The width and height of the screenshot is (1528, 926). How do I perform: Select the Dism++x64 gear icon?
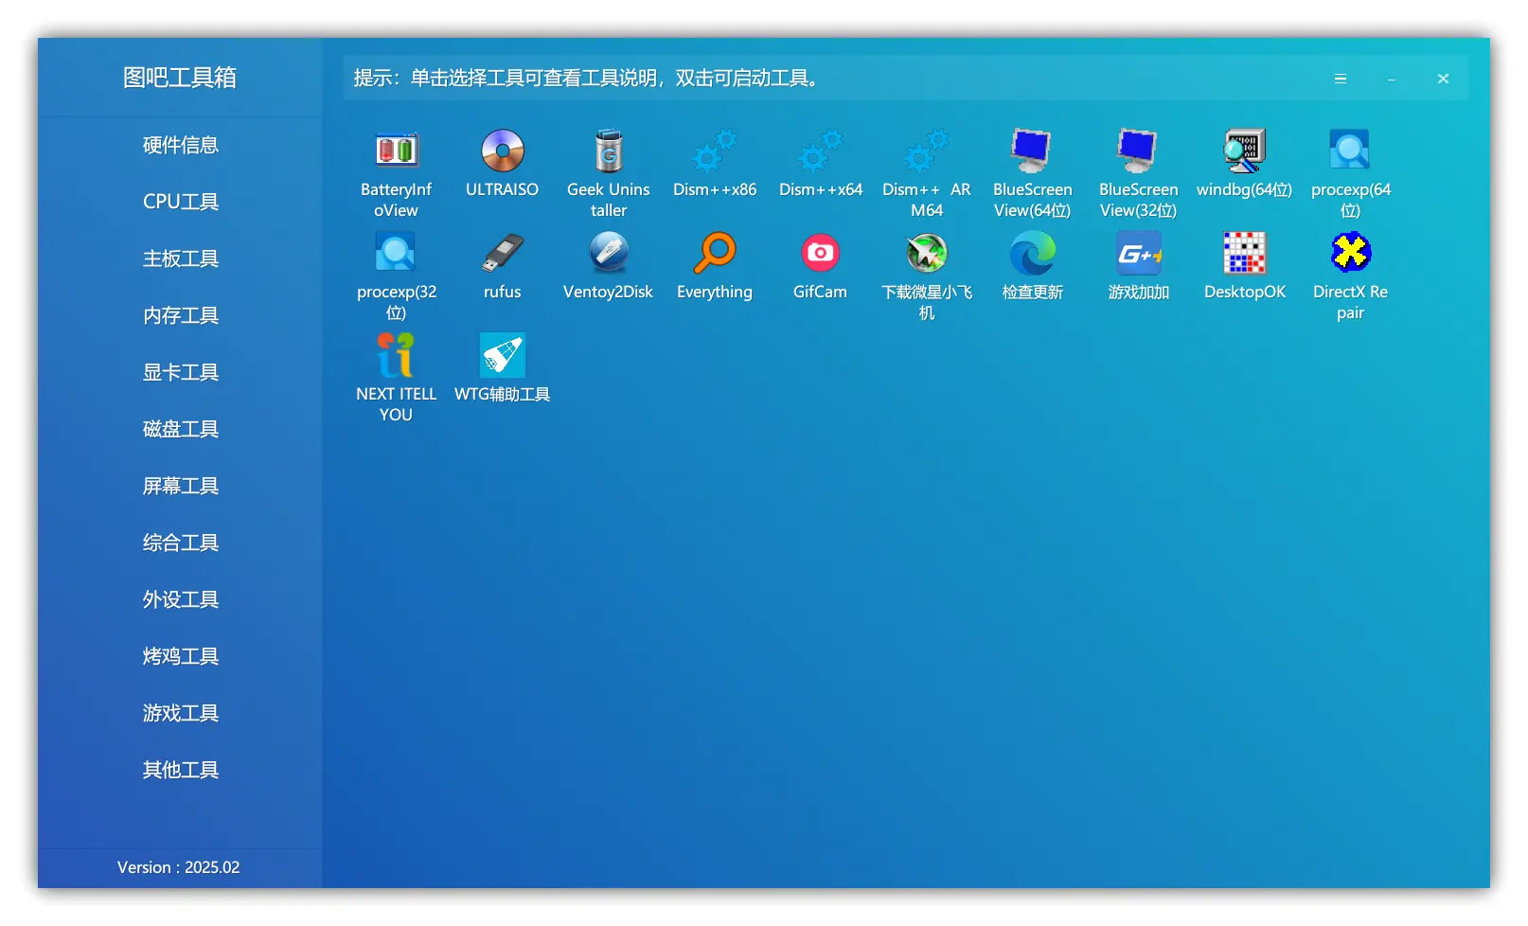821,151
